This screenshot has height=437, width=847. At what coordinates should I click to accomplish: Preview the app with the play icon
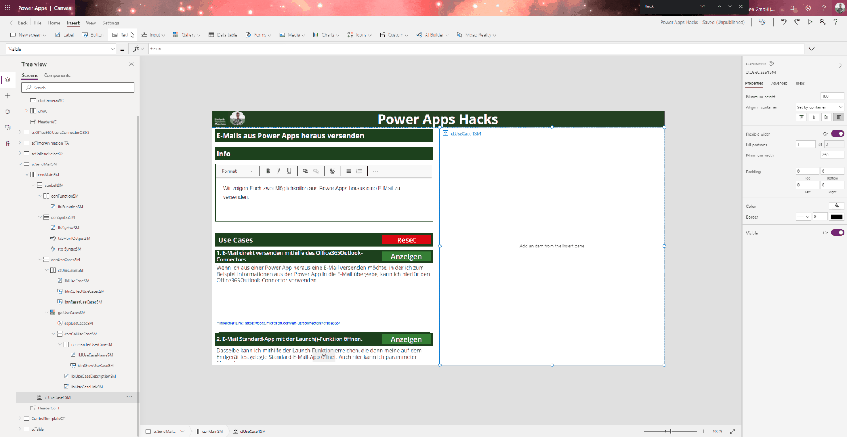pyautogui.click(x=810, y=22)
